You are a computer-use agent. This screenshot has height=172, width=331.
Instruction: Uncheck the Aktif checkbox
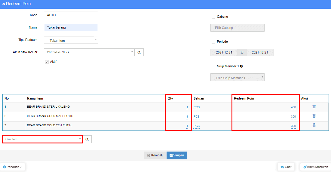(x=47, y=62)
